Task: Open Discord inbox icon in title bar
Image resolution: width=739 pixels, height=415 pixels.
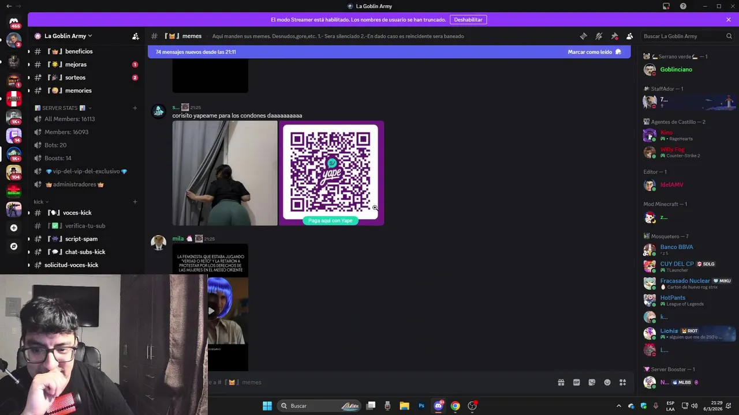Action: click(x=666, y=6)
